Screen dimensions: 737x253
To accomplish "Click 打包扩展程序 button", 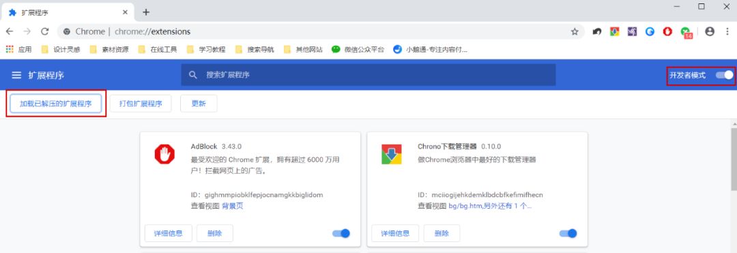I will [x=141, y=104].
